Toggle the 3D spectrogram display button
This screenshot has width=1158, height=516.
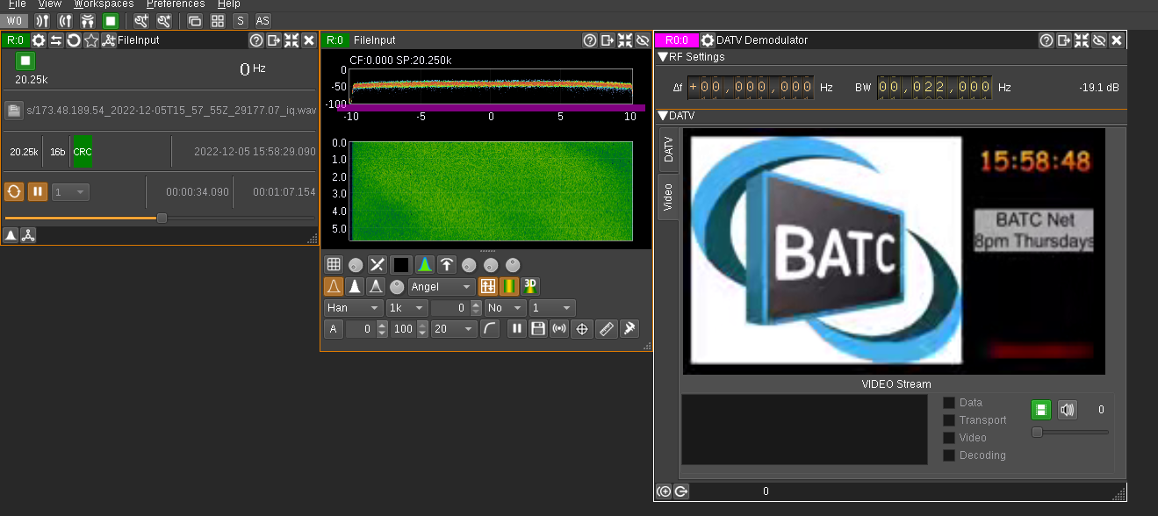pos(531,286)
